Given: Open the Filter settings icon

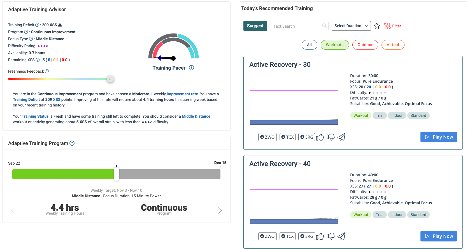Looking at the screenshot, I should point(387,26).
